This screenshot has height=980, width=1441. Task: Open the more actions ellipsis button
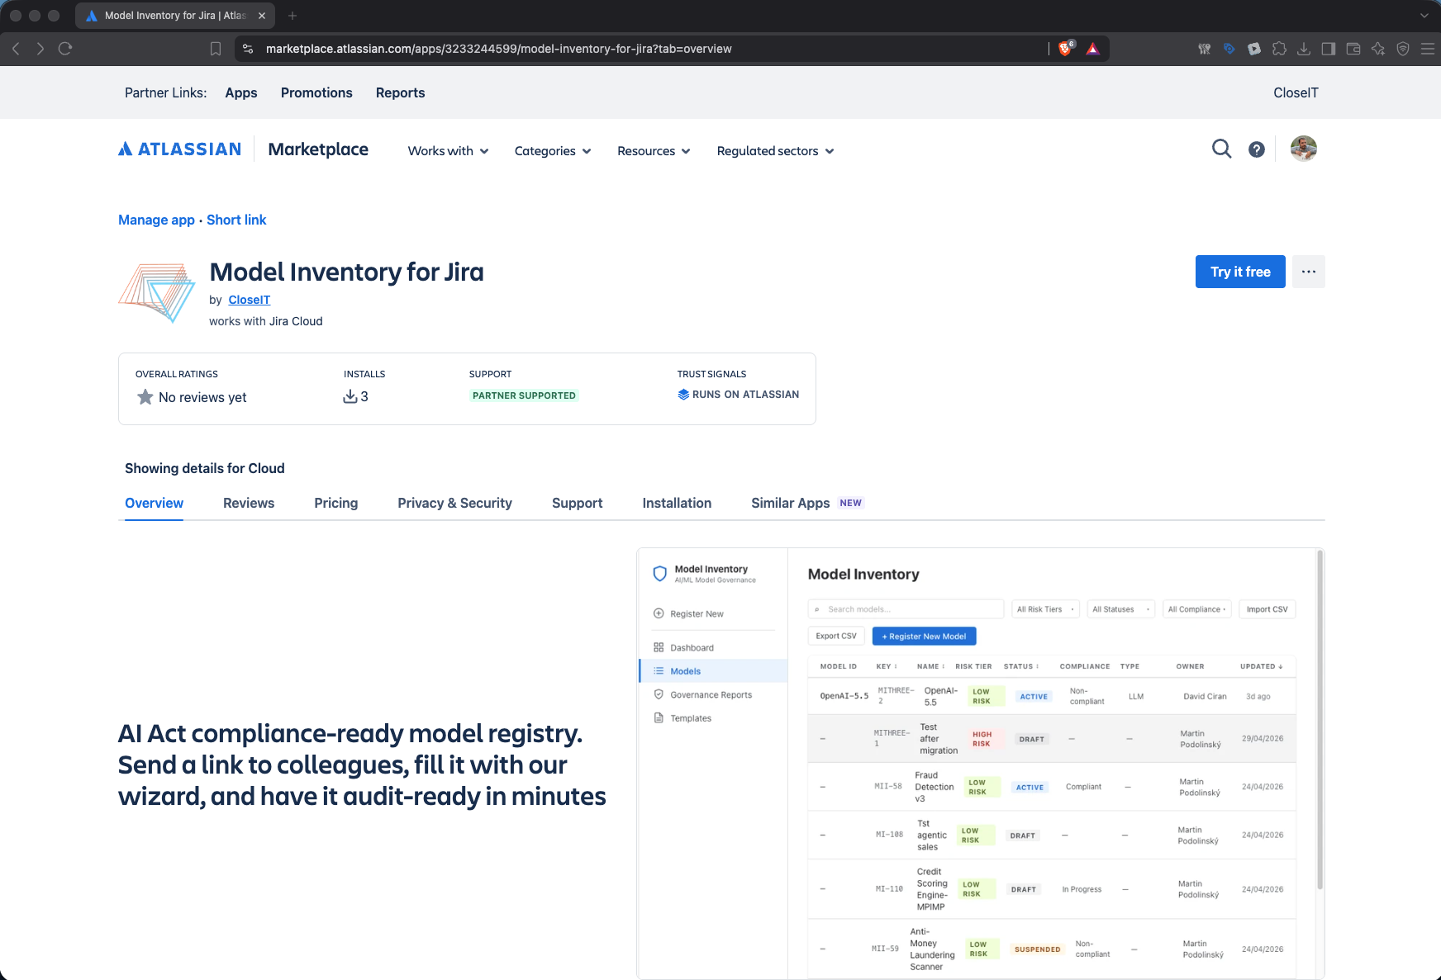tap(1309, 272)
